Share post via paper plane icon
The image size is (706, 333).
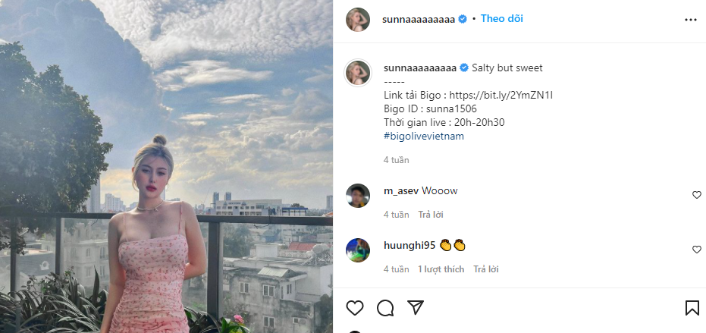coord(415,307)
